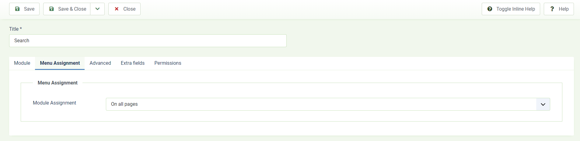Open the Permissions tab
The width and height of the screenshot is (580, 141).
168,63
